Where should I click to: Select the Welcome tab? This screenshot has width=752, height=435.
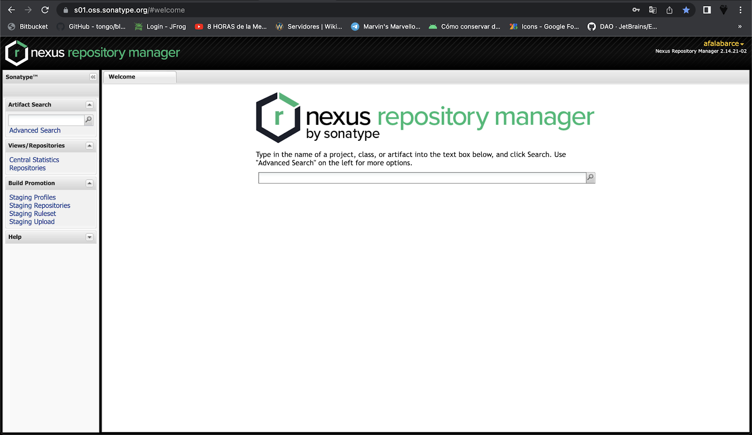pyautogui.click(x=140, y=77)
